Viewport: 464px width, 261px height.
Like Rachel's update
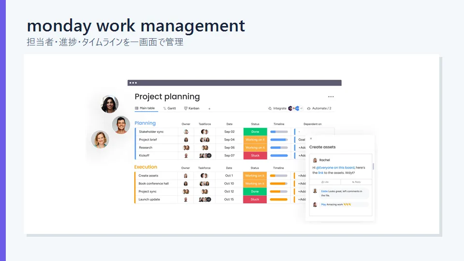pos(325,182)
